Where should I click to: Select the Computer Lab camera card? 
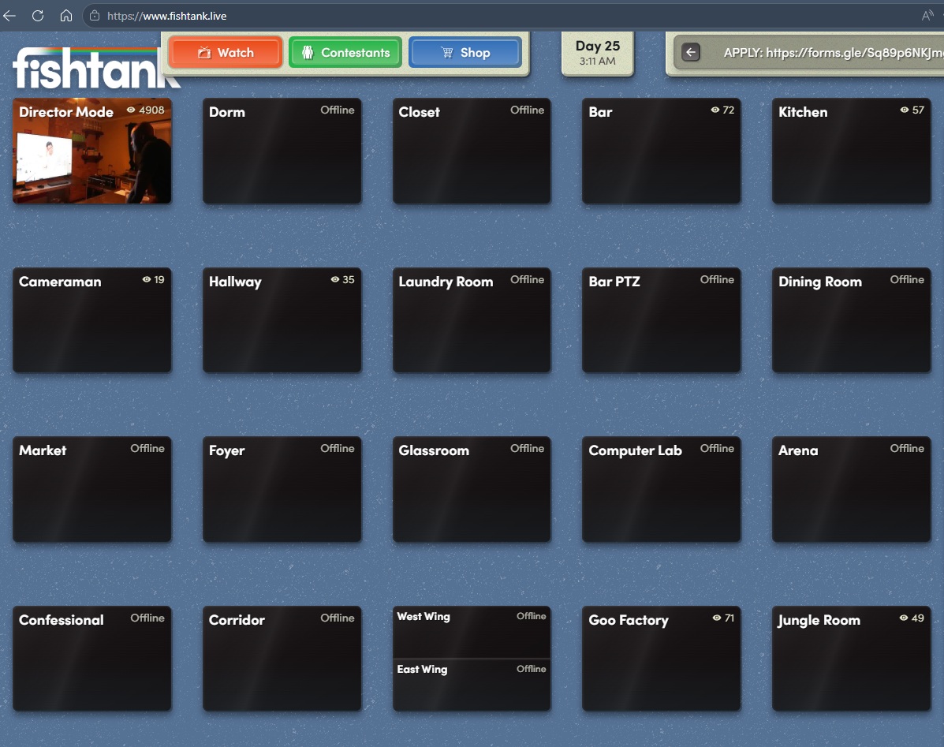click(661, 489)
